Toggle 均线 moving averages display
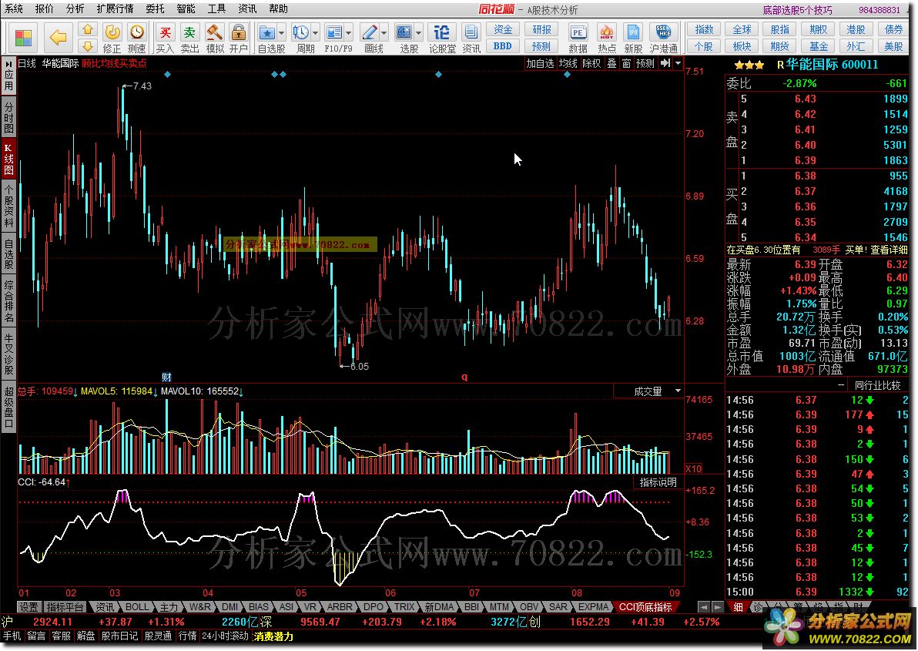 [568, 63]
